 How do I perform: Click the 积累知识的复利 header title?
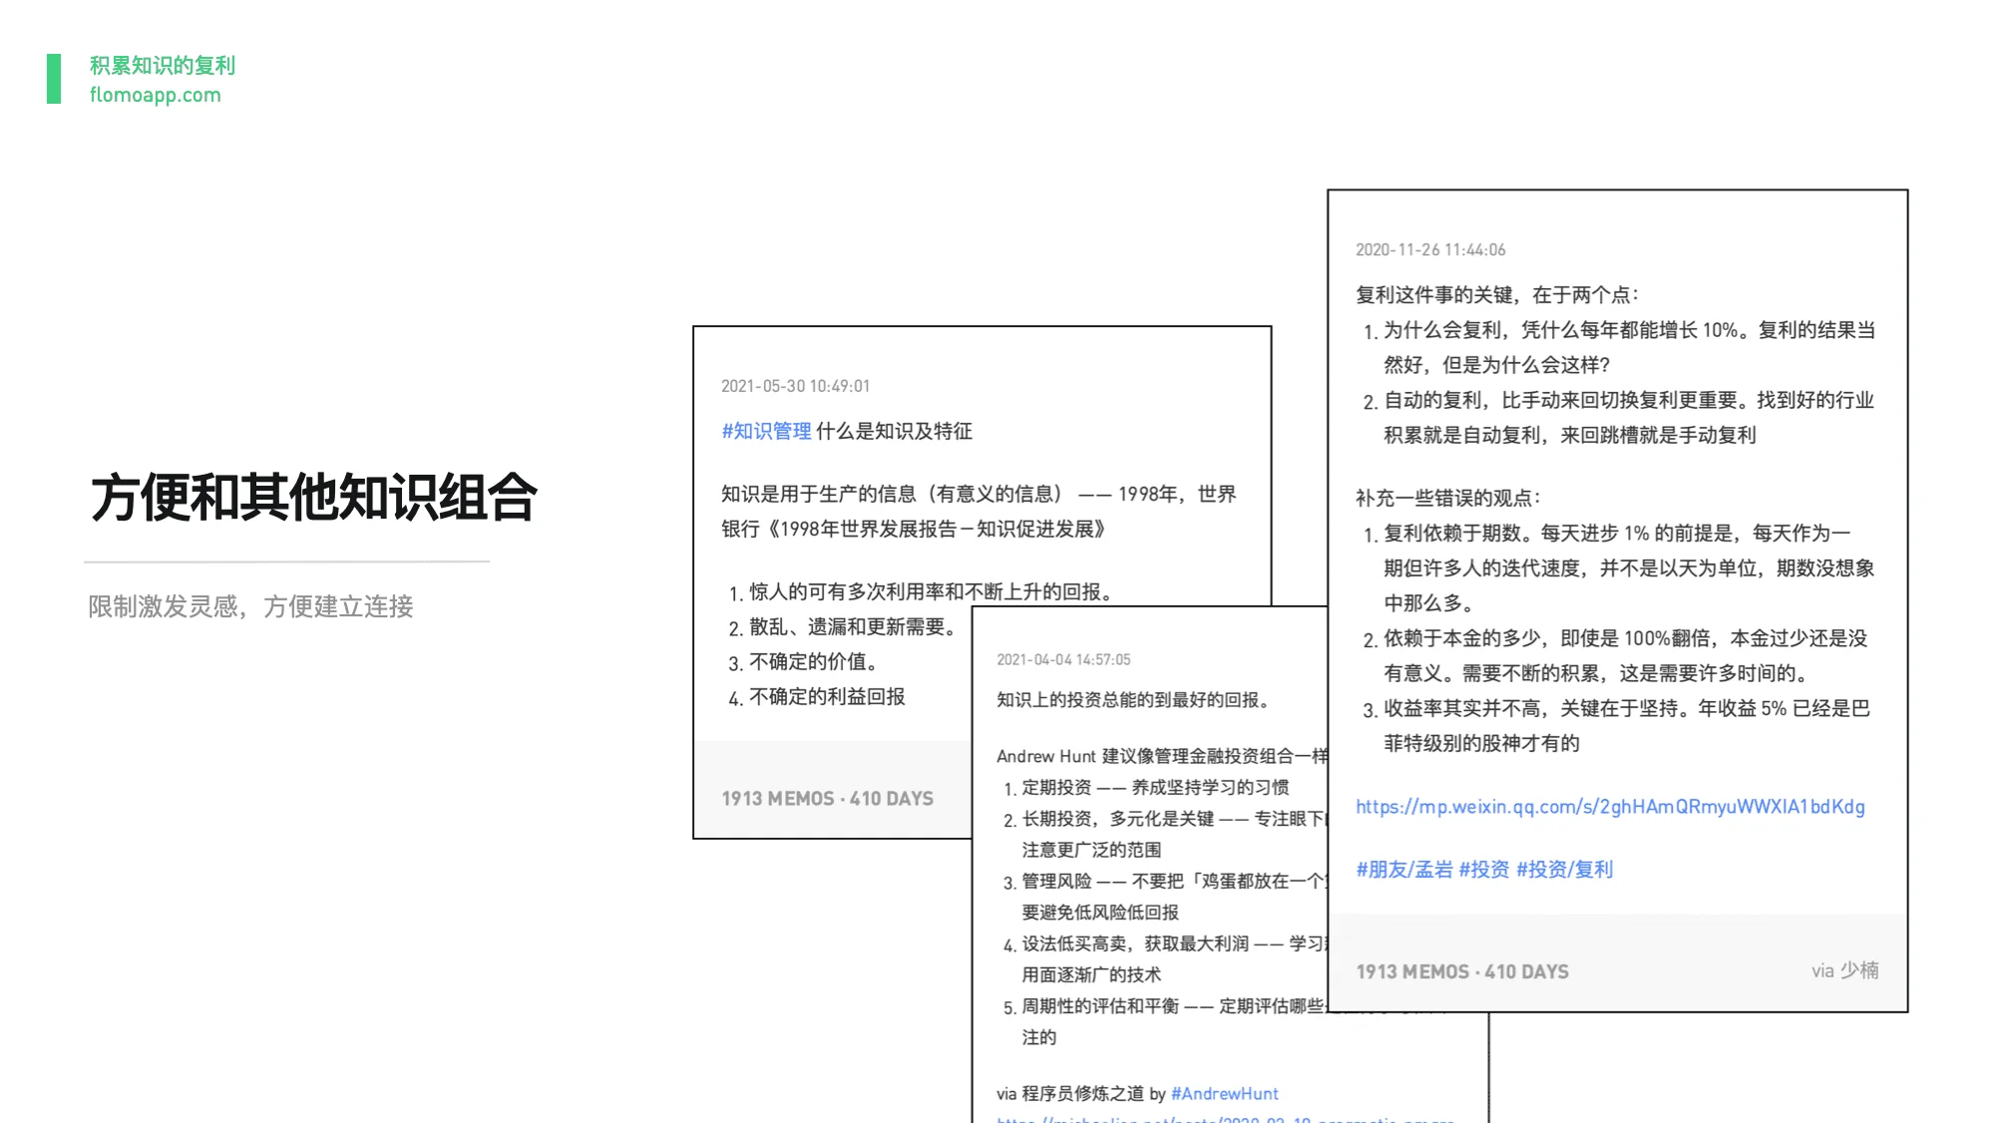(x=163, y=65)
